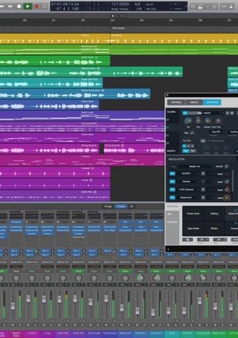Toggle the Velocity modulation On switch
Image resolution: width=238 pixels, height=338 pixels.
173,182
